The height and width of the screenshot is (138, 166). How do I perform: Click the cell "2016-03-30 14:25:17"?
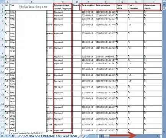coord(106,44)
